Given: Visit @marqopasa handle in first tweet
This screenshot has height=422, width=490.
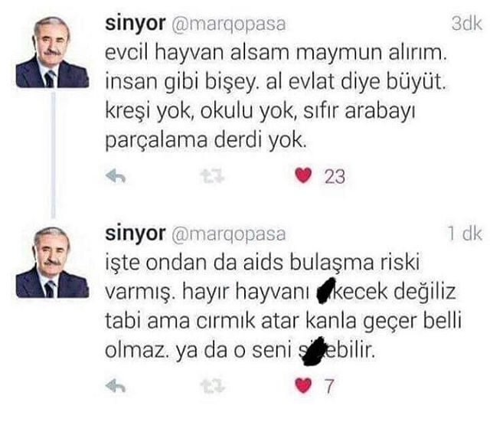Looking at the screenshot, I should pyautogui.click(x=228, y=25).
